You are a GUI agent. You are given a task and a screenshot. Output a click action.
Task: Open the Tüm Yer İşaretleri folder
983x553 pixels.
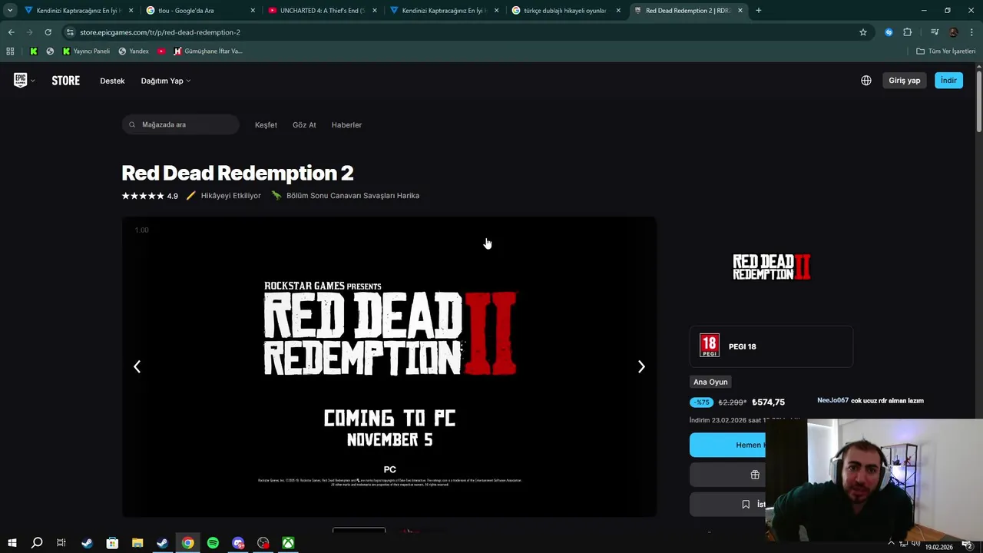945,51
